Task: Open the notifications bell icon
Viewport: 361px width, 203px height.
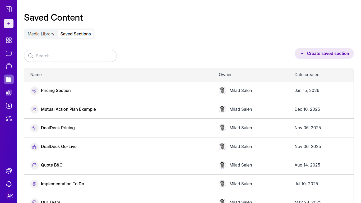Action: point(9,184)
